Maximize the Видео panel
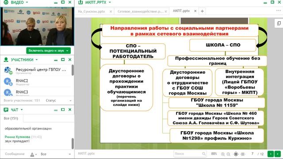The width and height of the screenshot is (283, 159). [63, 2]
